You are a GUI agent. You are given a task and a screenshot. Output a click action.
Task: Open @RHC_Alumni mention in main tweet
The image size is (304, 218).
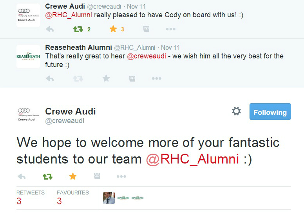tap(192, 159)
